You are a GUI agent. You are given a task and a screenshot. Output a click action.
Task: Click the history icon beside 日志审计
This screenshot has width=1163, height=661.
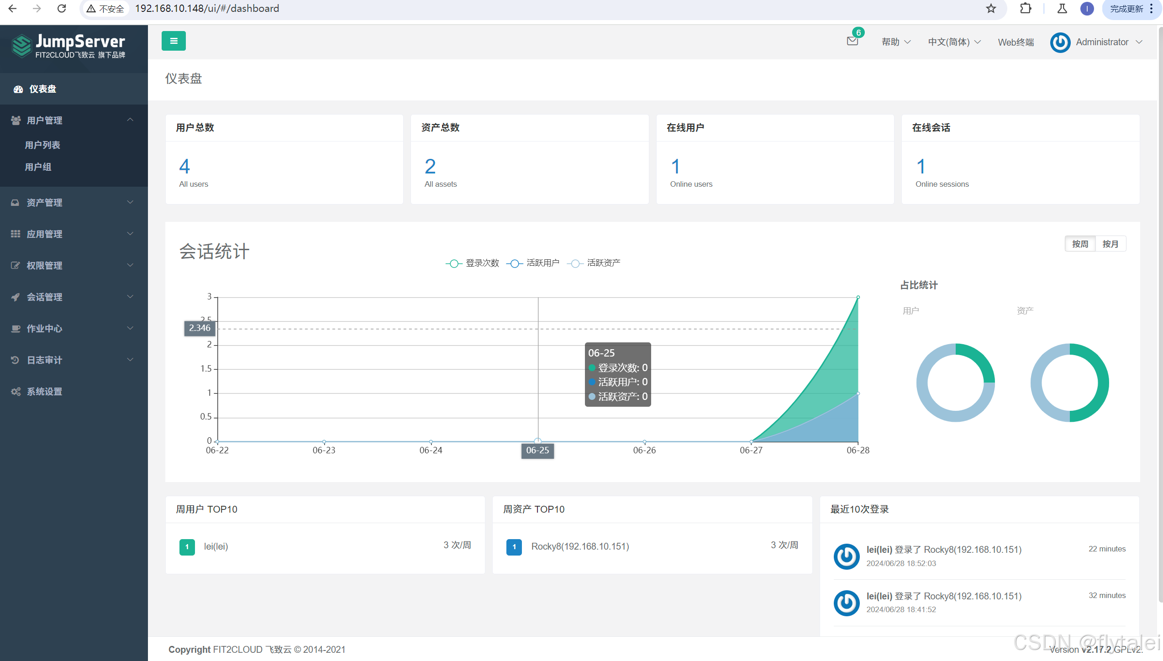click(15, 360)
